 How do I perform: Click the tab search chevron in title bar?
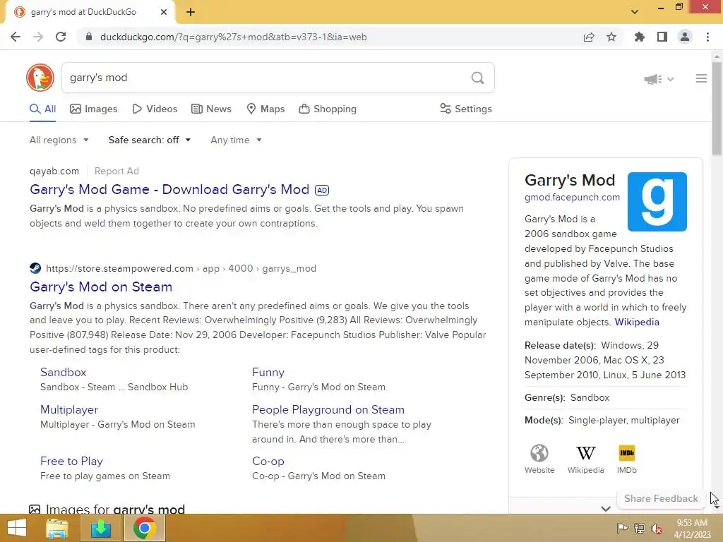point(635,13)
